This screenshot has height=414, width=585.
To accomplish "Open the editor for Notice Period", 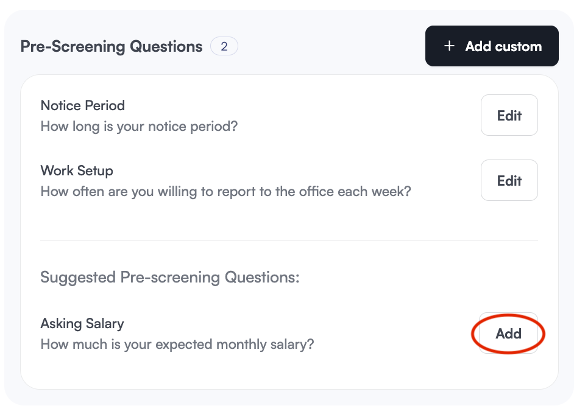I will coord(509,115).
